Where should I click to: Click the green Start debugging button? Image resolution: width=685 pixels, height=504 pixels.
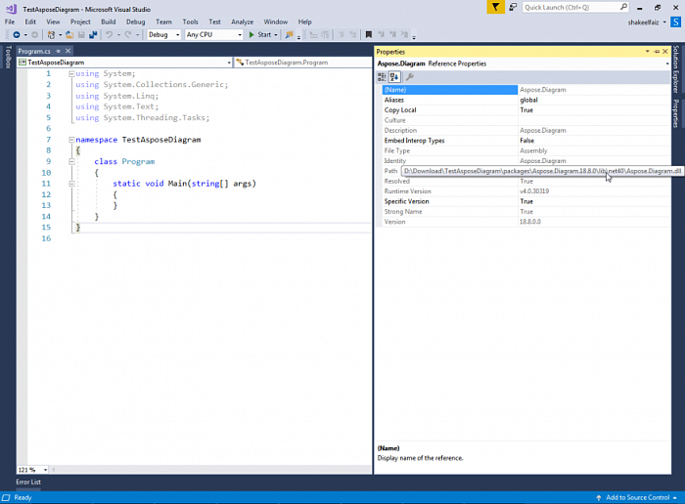260,34
